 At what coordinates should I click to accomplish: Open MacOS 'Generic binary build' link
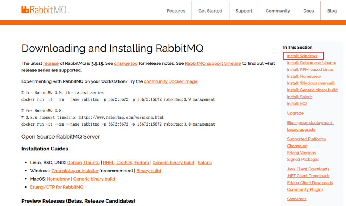(x=94, y=179)
